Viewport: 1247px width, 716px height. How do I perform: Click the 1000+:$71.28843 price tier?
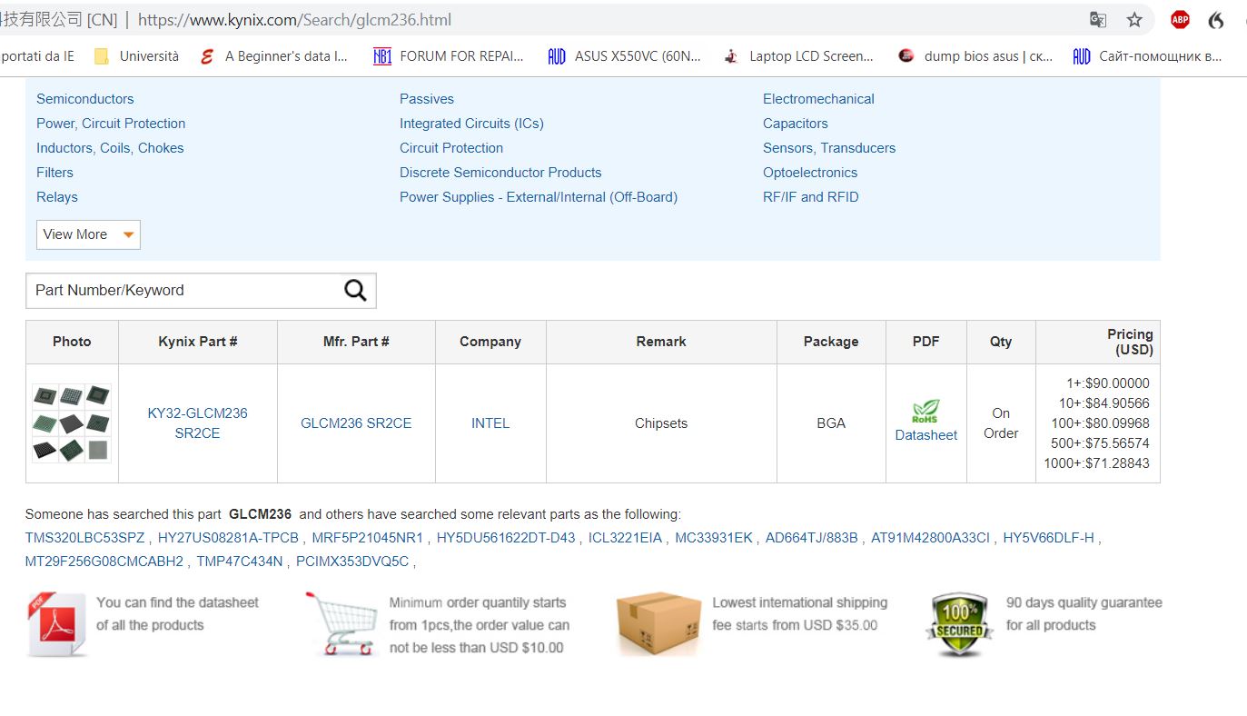coord(1096,463)
